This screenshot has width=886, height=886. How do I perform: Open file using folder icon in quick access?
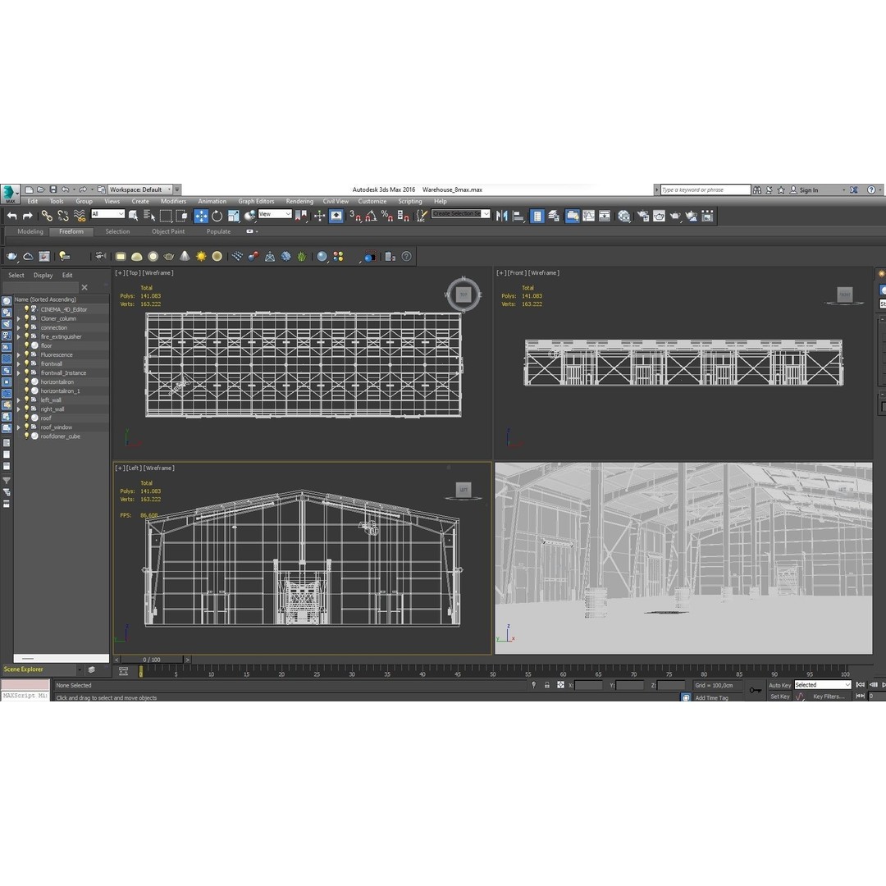pos(41,190)
